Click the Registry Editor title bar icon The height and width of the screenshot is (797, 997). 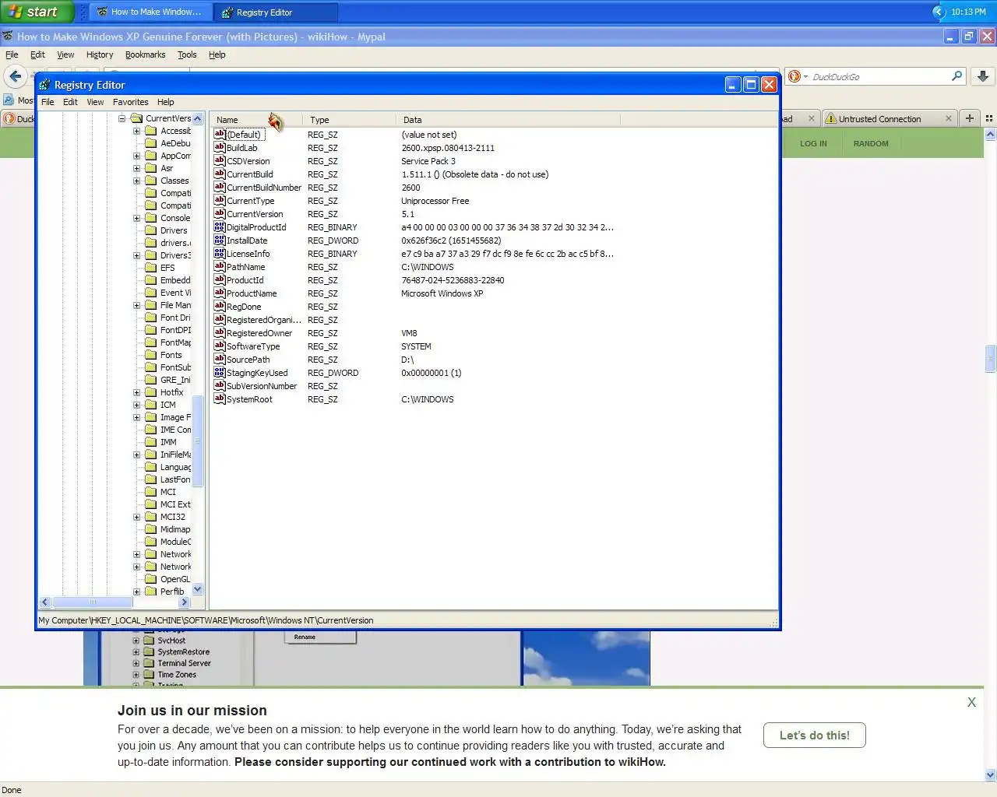coord(45,85)
